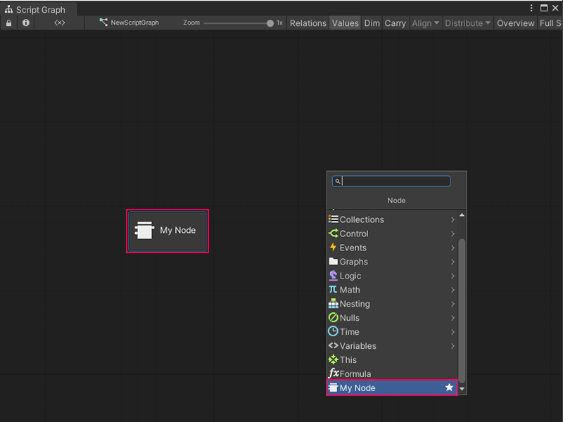Open the three-dot window menu
The height and width of the screenshot is (422, 563).
click(533, 7)
